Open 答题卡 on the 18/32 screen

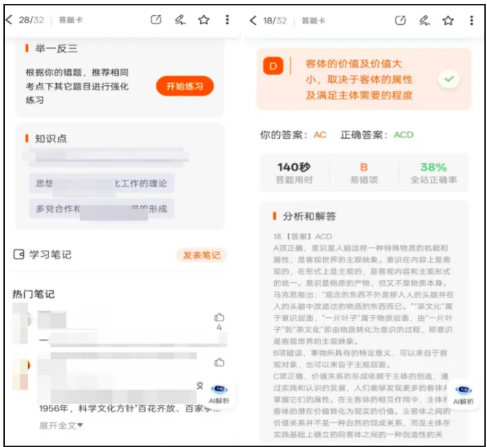pos(313,21)
